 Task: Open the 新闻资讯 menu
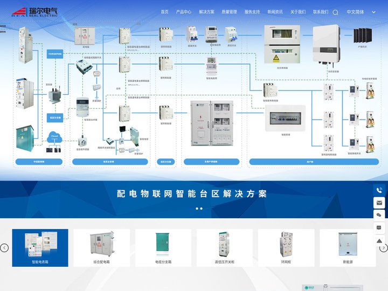click(275, 12)
